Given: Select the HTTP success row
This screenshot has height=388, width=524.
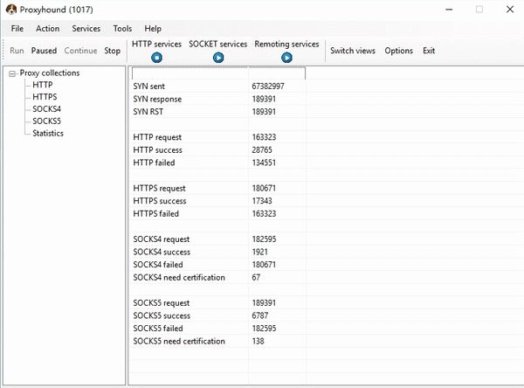Looking at the screenshot, I should click(218, 149).
